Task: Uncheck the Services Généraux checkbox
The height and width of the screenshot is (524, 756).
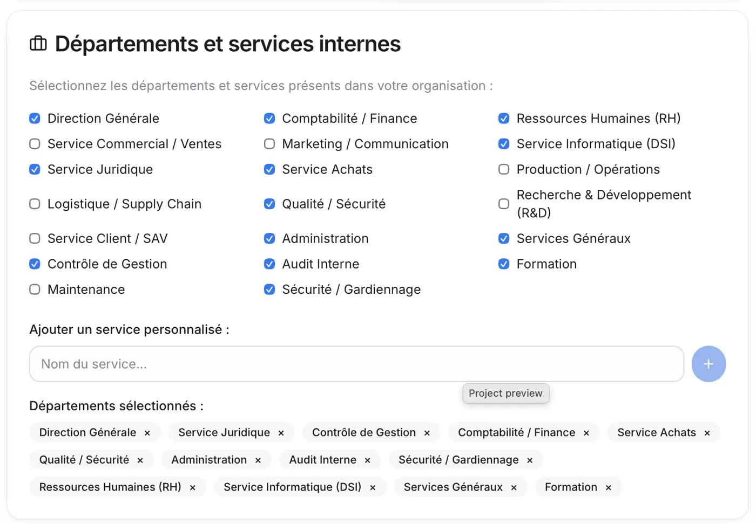Action: (x=504, y=238)
